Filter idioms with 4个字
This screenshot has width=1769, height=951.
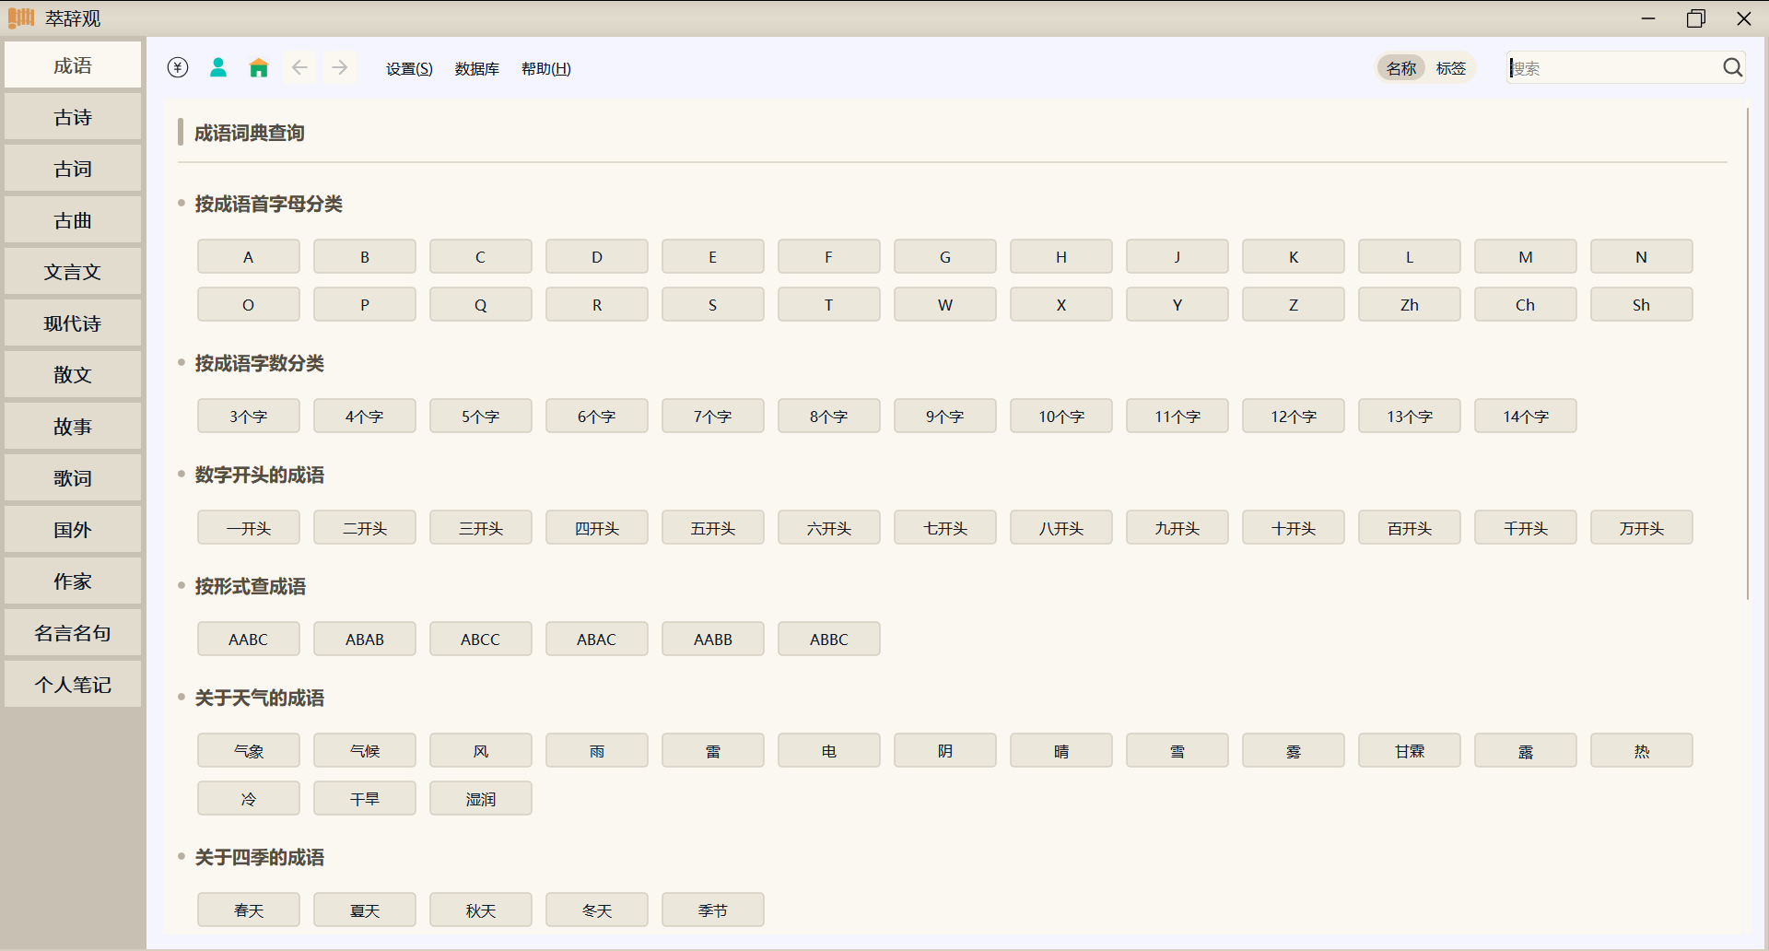[x=365, y=416]
